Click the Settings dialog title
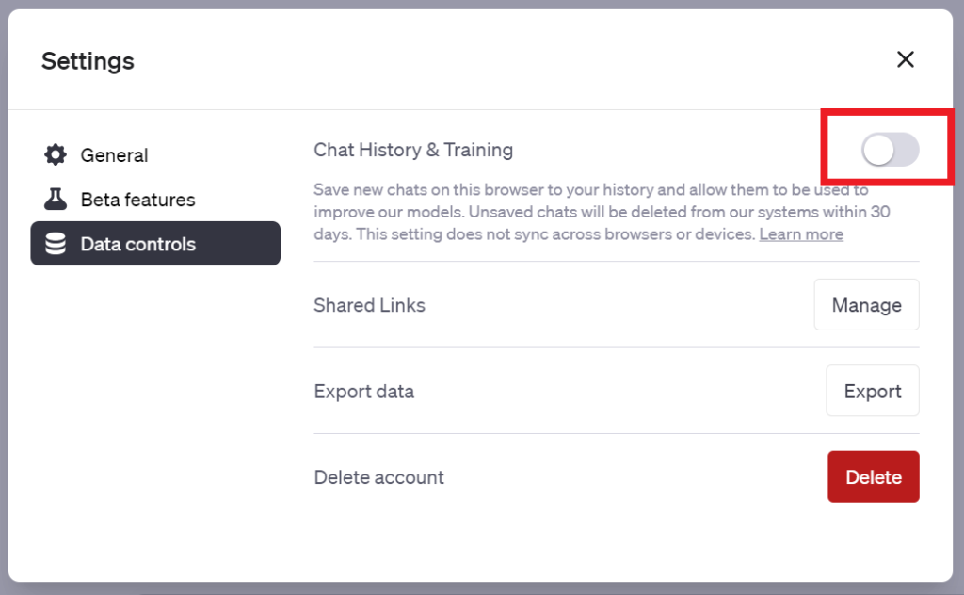The width and height of the screenshot is (964, 595). coord(88,61)
